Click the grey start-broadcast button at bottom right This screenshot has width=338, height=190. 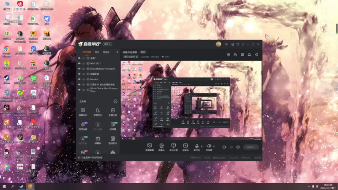point(251,147)
